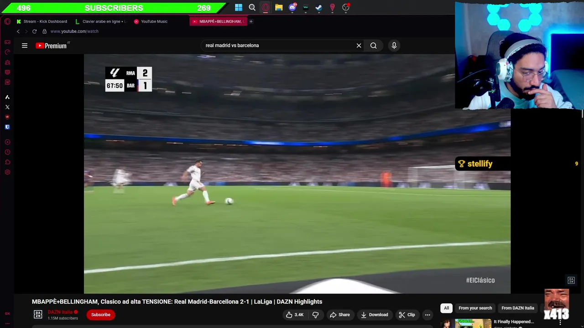The height and width of the screenshot is (328, 584).
Task: Open Extensions cube in Opera sidebar
Action: (7, 162)
